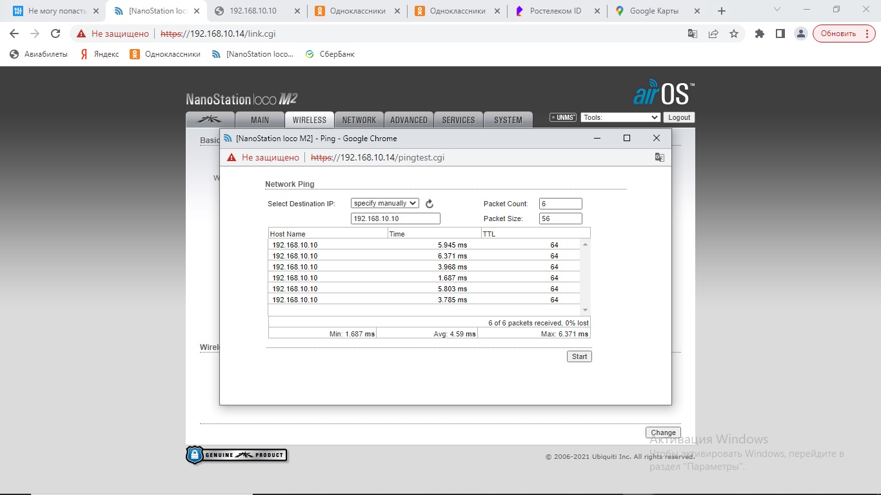The width and height of the screenshot is (881, 495).
Task: Click the Time column header
Action: (x=435, y=233)
